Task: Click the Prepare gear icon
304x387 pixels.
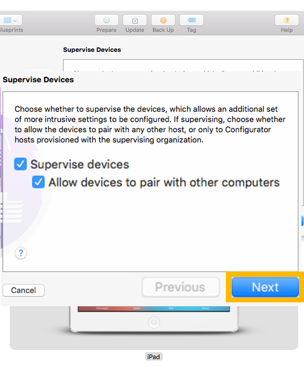Action: click(x=107, y=20)
